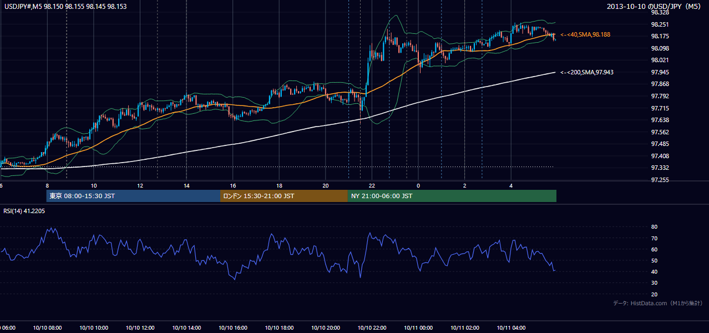Click the 97.638 price axis label
This screenshot has width=709, height=333.
point(659,120)
